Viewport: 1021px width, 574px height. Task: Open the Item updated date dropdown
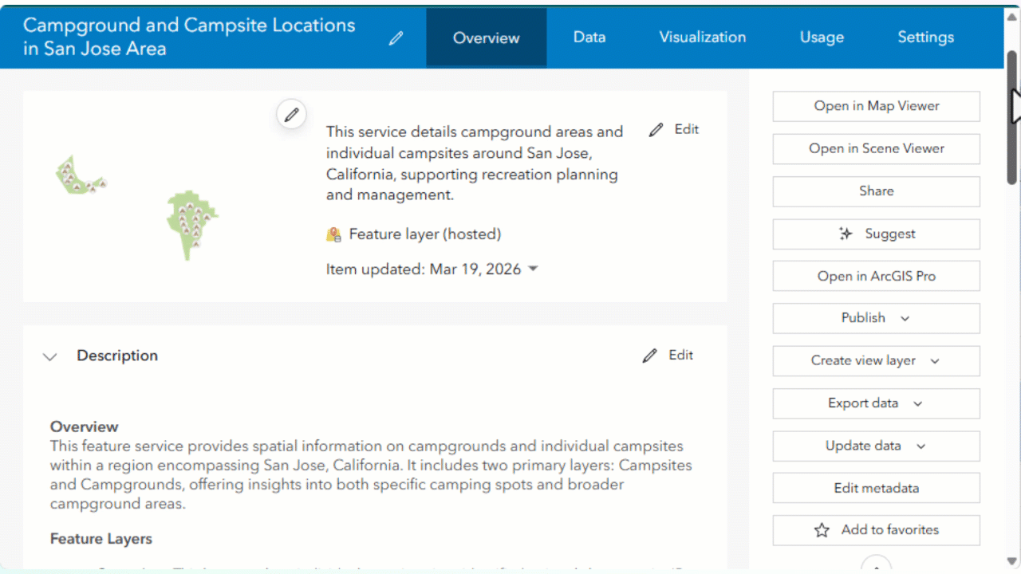[x=533, y=269]
